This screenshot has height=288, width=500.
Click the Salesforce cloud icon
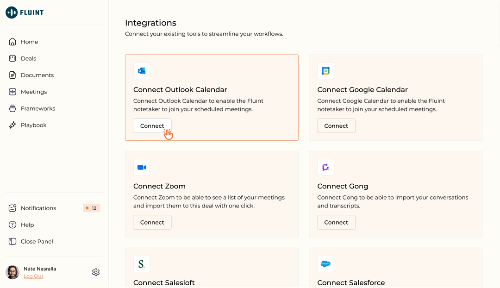[325, 263]
